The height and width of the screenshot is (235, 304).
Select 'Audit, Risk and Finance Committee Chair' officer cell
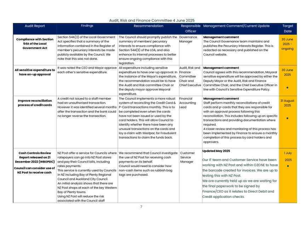click(x=190, y=76)
